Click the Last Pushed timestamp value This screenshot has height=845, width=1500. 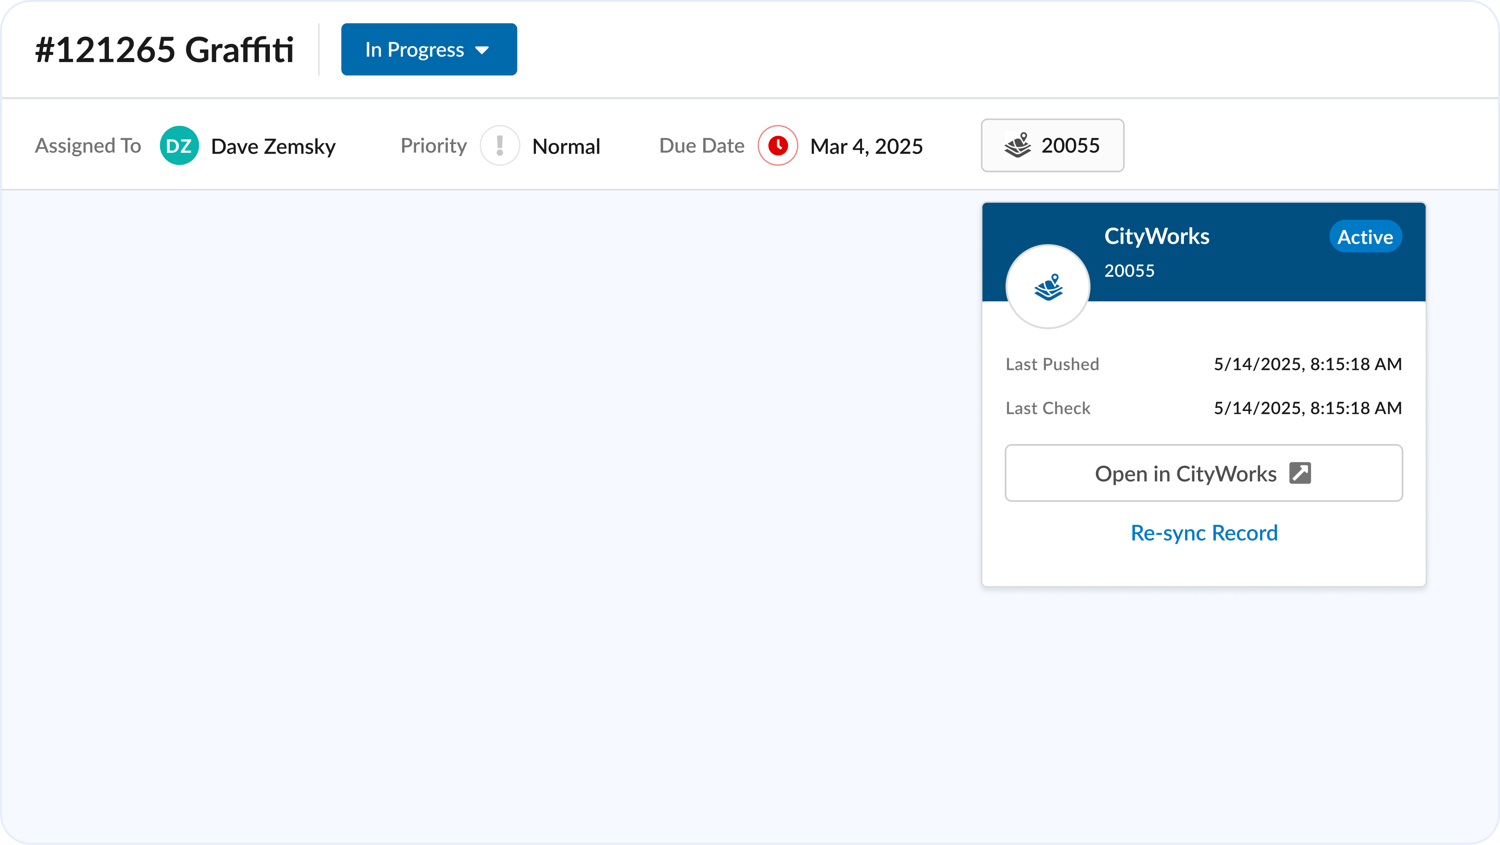click(x=1307, y=364)
